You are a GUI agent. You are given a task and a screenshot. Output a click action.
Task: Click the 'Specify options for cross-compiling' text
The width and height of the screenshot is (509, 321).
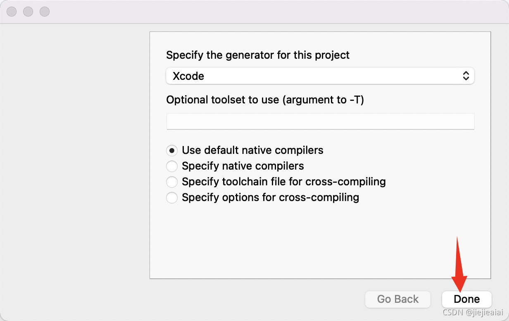tap(271, 198)
